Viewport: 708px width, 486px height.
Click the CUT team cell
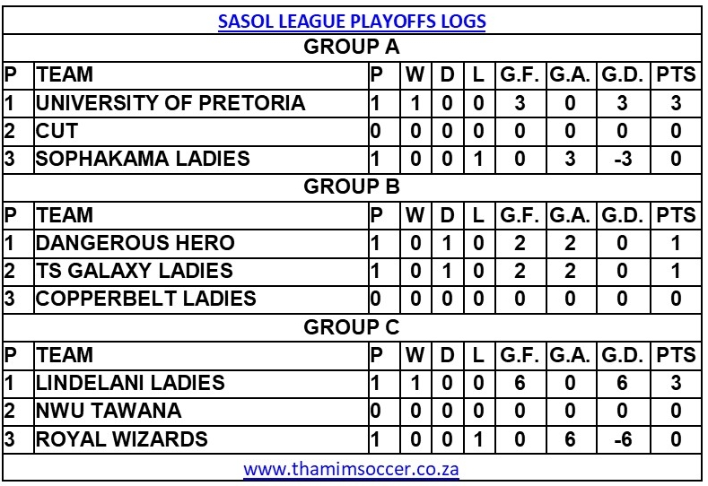coord(57,131)
